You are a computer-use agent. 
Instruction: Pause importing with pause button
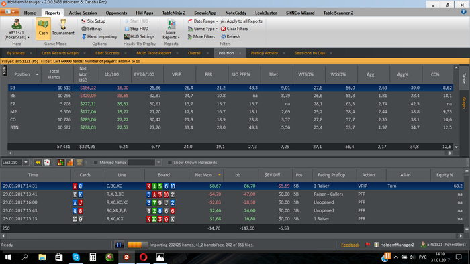pos(119,245)
